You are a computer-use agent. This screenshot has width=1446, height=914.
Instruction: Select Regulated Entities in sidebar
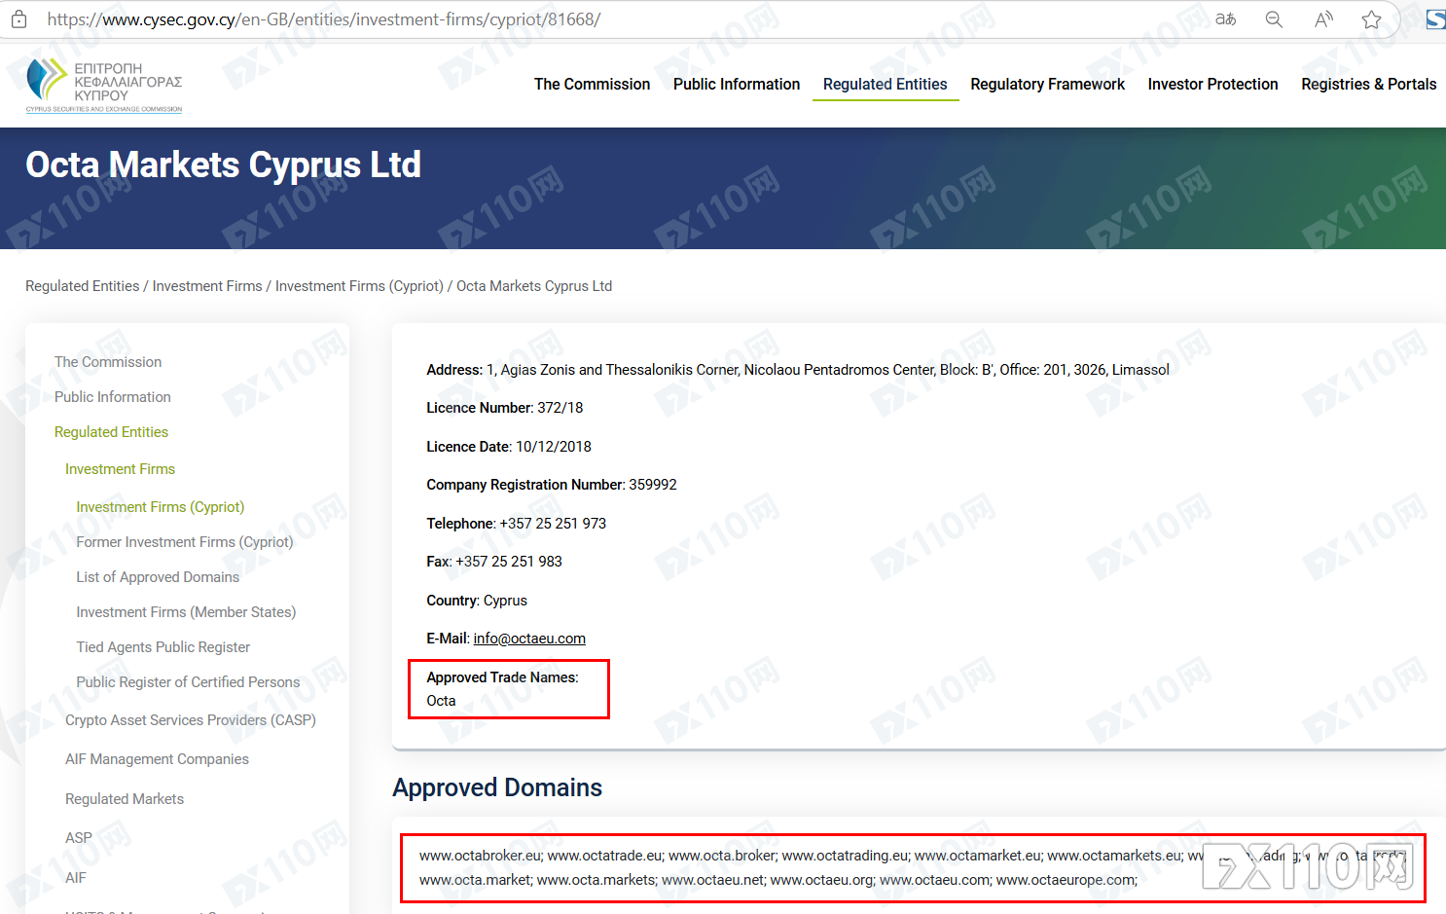(111, 432)
